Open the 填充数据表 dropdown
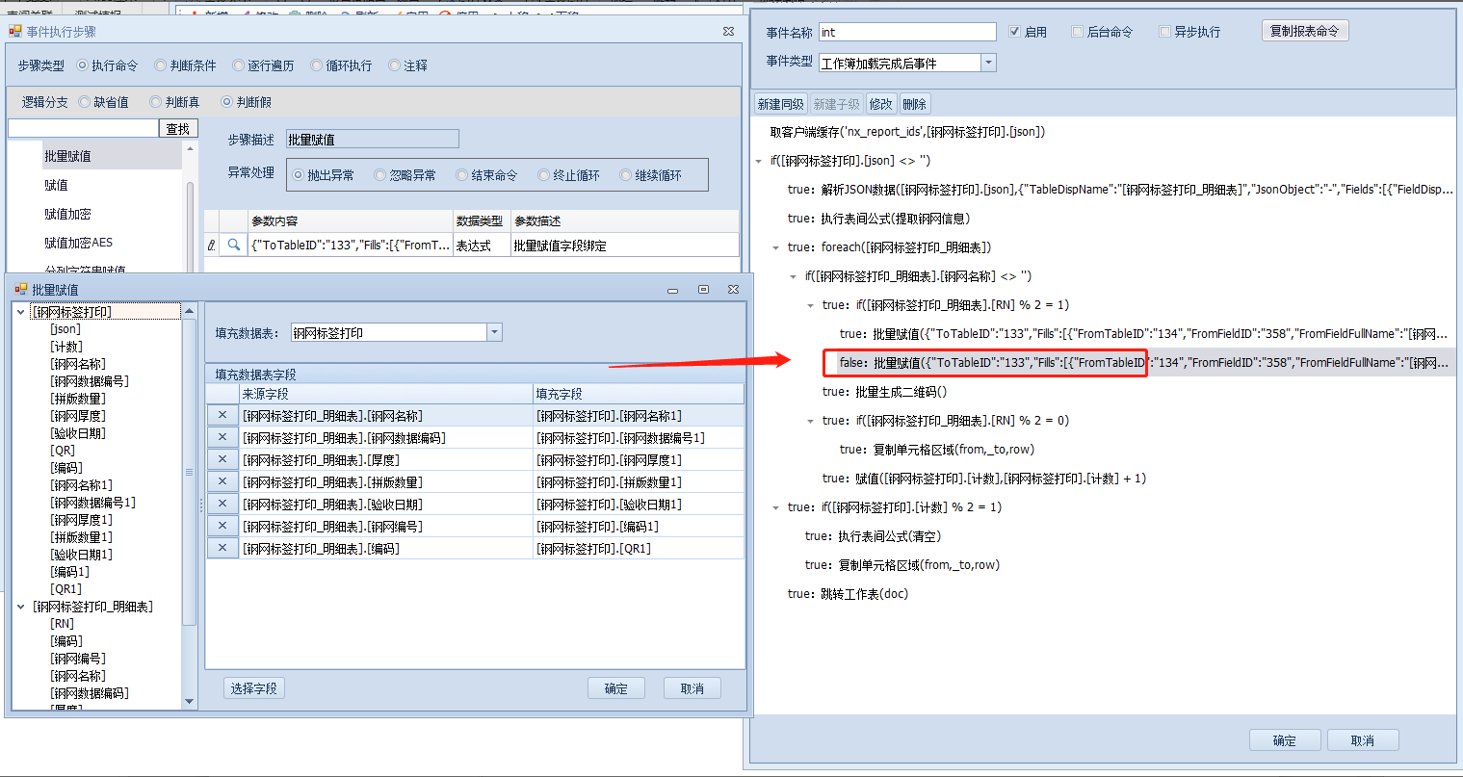Image resolution: width=1463 pixels, height=777 pixels. click(494, 332)
